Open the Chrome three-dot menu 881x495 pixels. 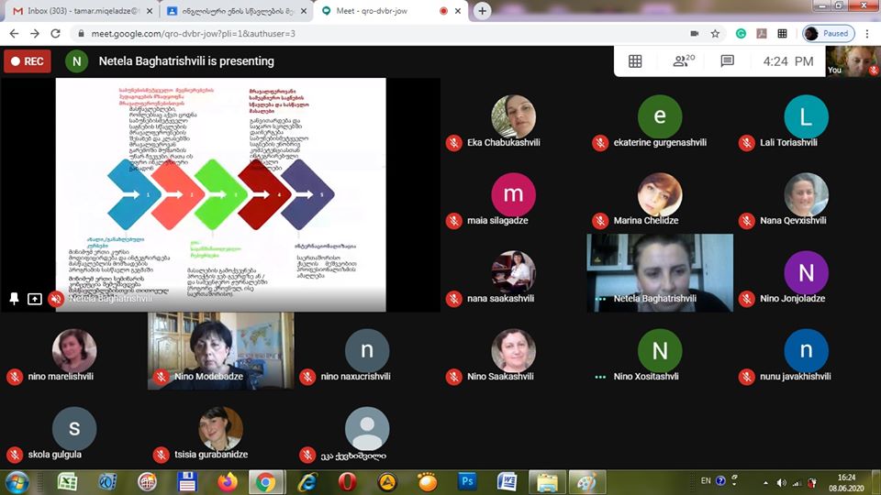click(x=867, y=33)
